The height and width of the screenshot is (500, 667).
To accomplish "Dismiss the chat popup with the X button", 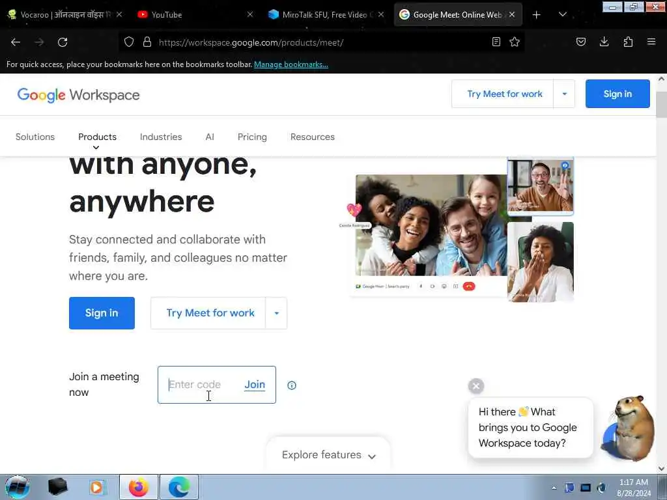I will point(476,386).
